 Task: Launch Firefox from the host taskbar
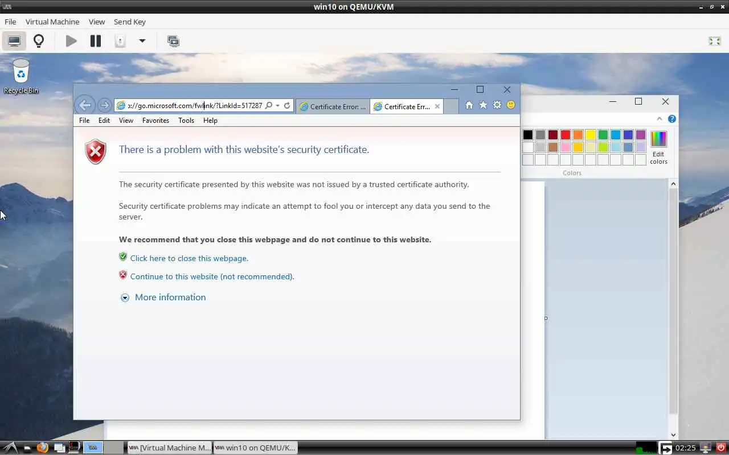pyautogui.click(x=43, y=448)
